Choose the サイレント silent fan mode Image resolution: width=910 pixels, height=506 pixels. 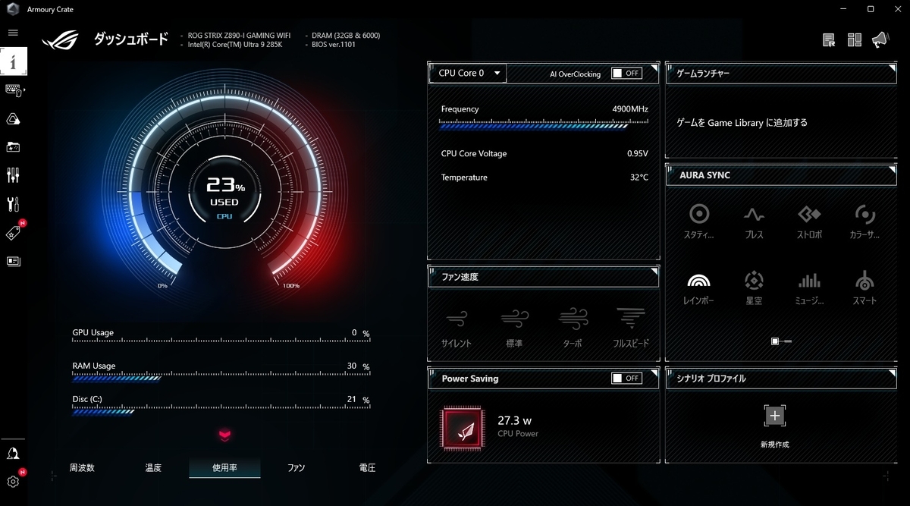457,327
